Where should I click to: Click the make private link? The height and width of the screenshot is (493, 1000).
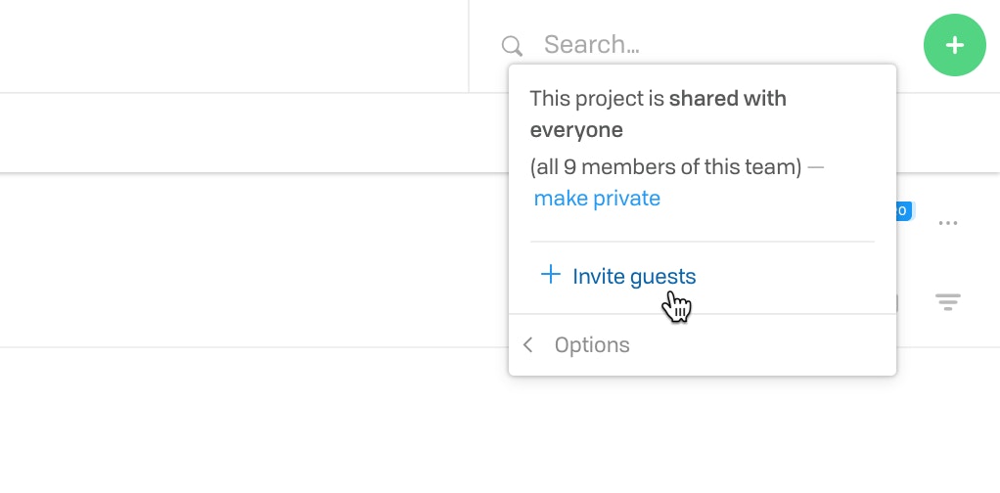[x=597, y=199]
